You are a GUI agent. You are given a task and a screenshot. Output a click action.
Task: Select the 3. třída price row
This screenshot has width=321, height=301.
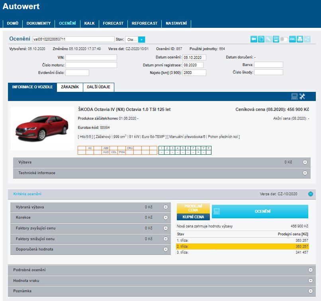coord(243,252)
